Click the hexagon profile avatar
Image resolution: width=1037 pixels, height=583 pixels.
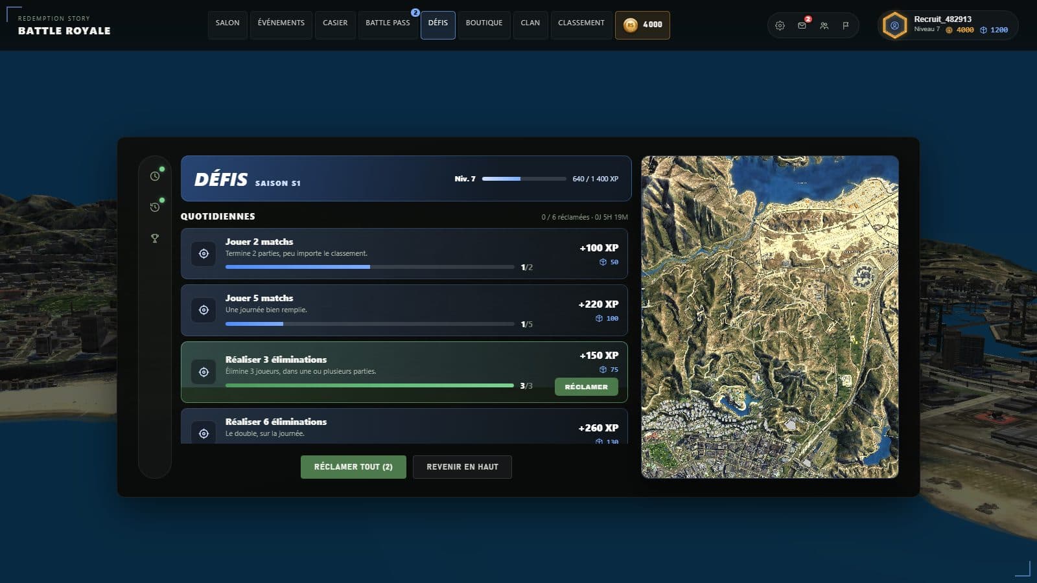pos(894,26)
